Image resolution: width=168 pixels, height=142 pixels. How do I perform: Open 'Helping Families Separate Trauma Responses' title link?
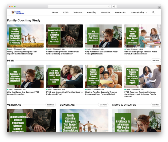click(101, 93)
